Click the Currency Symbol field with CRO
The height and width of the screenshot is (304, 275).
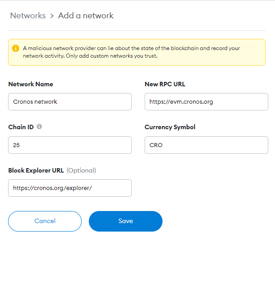[x=206, y=145]
